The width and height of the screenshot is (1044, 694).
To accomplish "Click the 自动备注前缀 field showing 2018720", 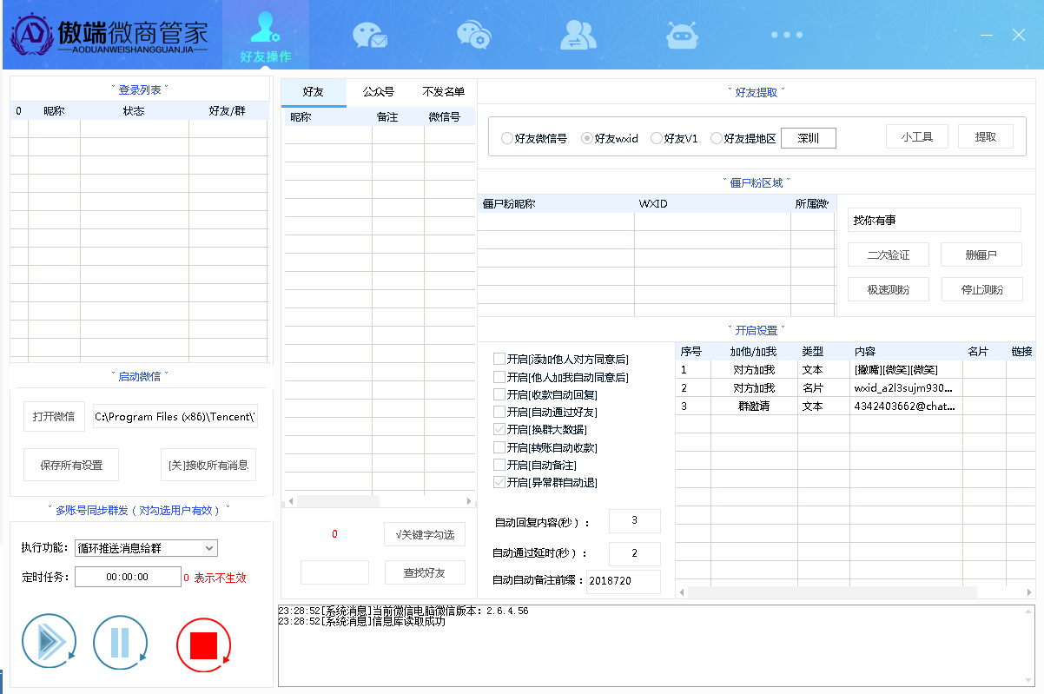I will 624,581.
